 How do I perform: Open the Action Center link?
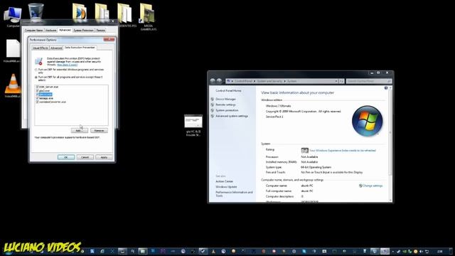click(x=225, y=181)
